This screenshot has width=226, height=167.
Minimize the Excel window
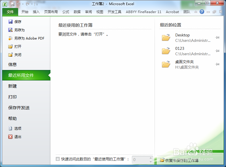199,3
